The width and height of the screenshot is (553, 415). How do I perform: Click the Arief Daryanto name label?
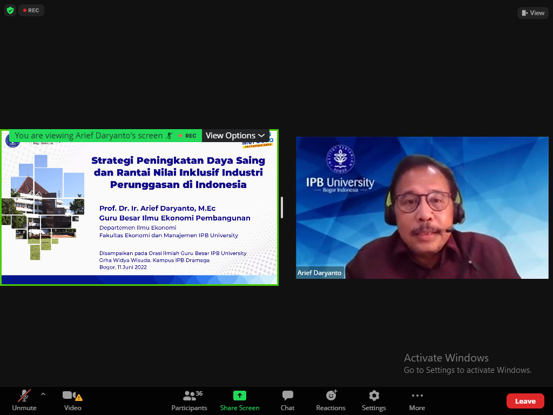[x=320, y=273]
